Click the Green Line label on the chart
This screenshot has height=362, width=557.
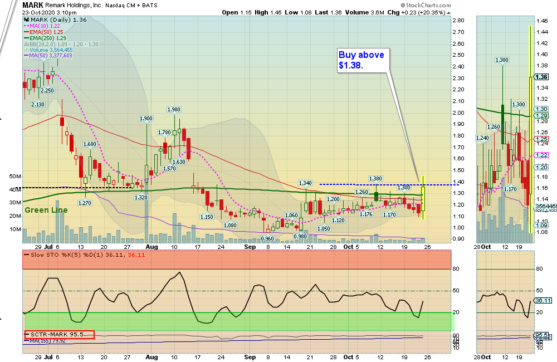point(46,210)
